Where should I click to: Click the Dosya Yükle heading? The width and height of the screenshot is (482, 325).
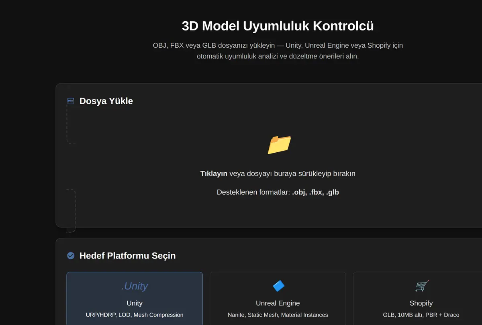[106, 101]
